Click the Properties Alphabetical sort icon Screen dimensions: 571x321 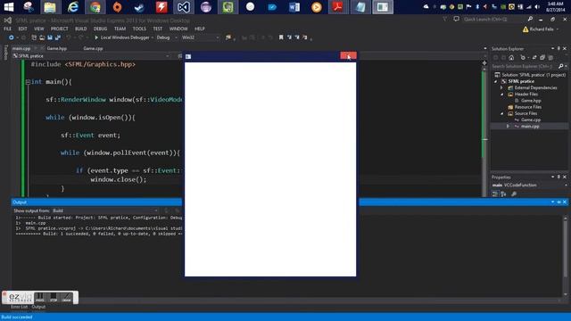coord(503,193)
